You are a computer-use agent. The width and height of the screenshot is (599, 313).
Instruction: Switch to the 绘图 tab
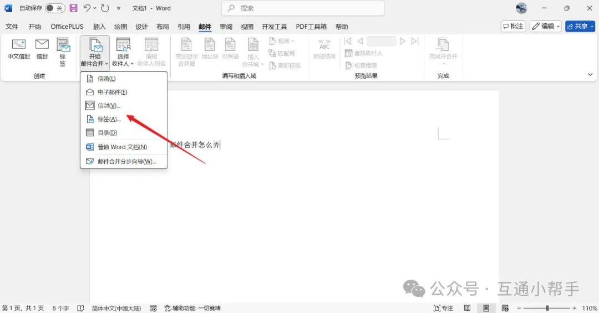click(x=121, y=27)
